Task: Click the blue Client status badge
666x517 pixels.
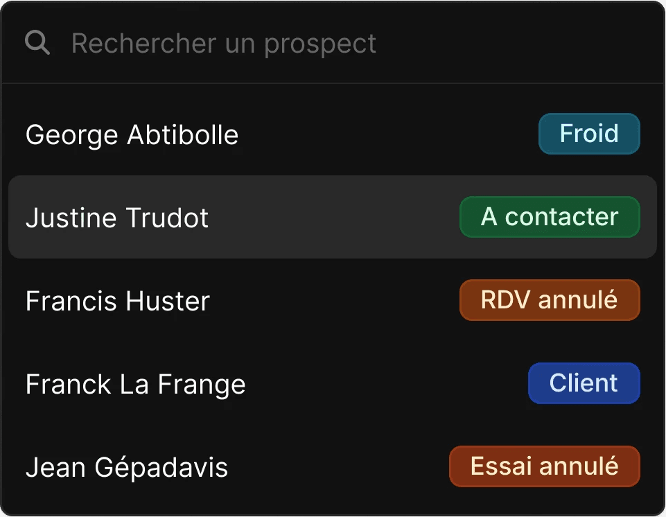Action: pyautogui.click(x=584, y=383)
